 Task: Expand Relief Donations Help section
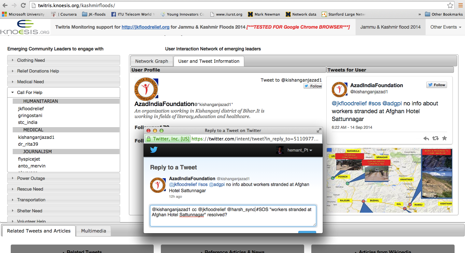click(x=63, y=71)
